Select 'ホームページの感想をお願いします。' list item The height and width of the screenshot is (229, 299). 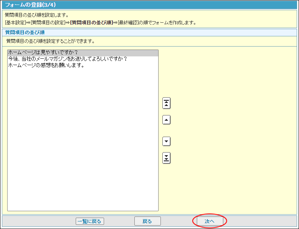46,65
